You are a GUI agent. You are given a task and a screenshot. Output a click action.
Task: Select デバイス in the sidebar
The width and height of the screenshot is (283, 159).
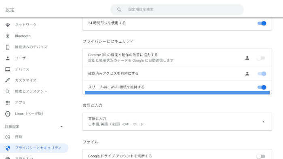pyautogui.click(x=22, y=69)
